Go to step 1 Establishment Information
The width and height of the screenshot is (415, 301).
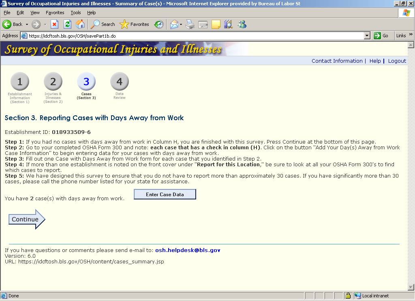20,82
